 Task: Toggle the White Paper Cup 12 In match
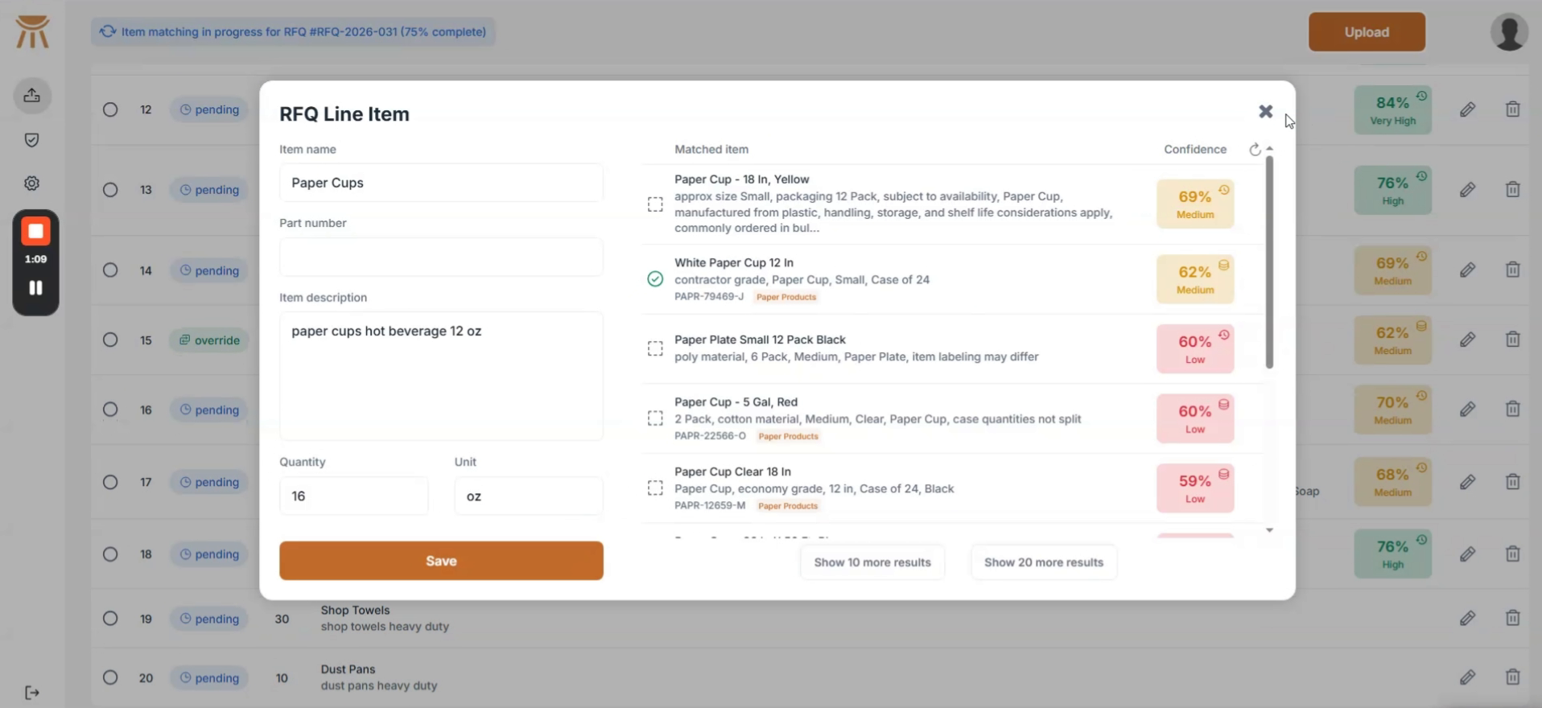coord(655,279)
